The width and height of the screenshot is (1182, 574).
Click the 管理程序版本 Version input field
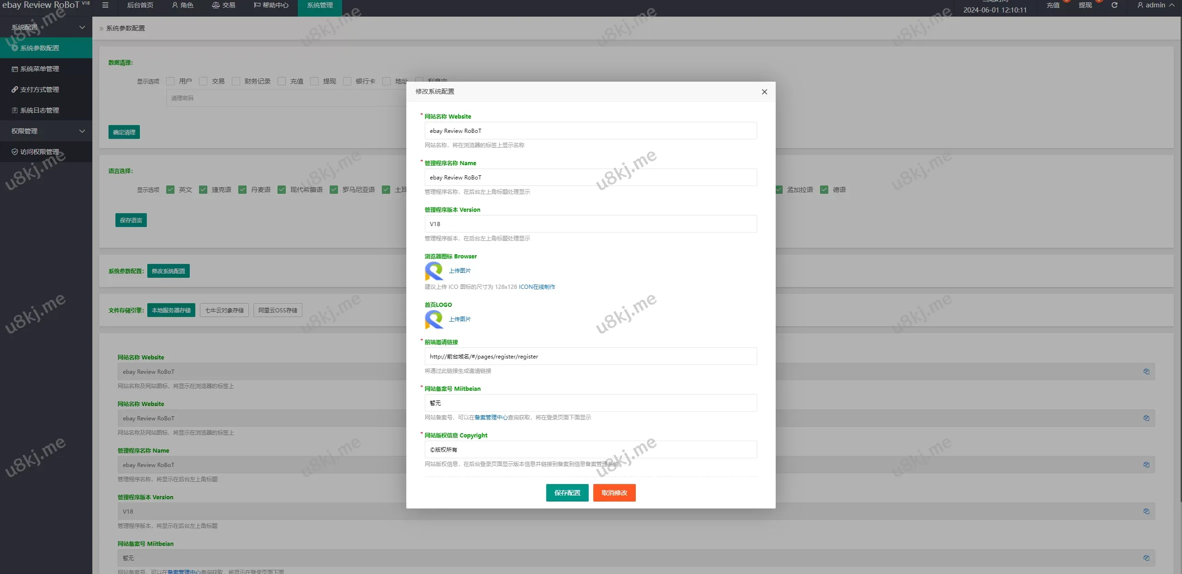tap(591, 224)
